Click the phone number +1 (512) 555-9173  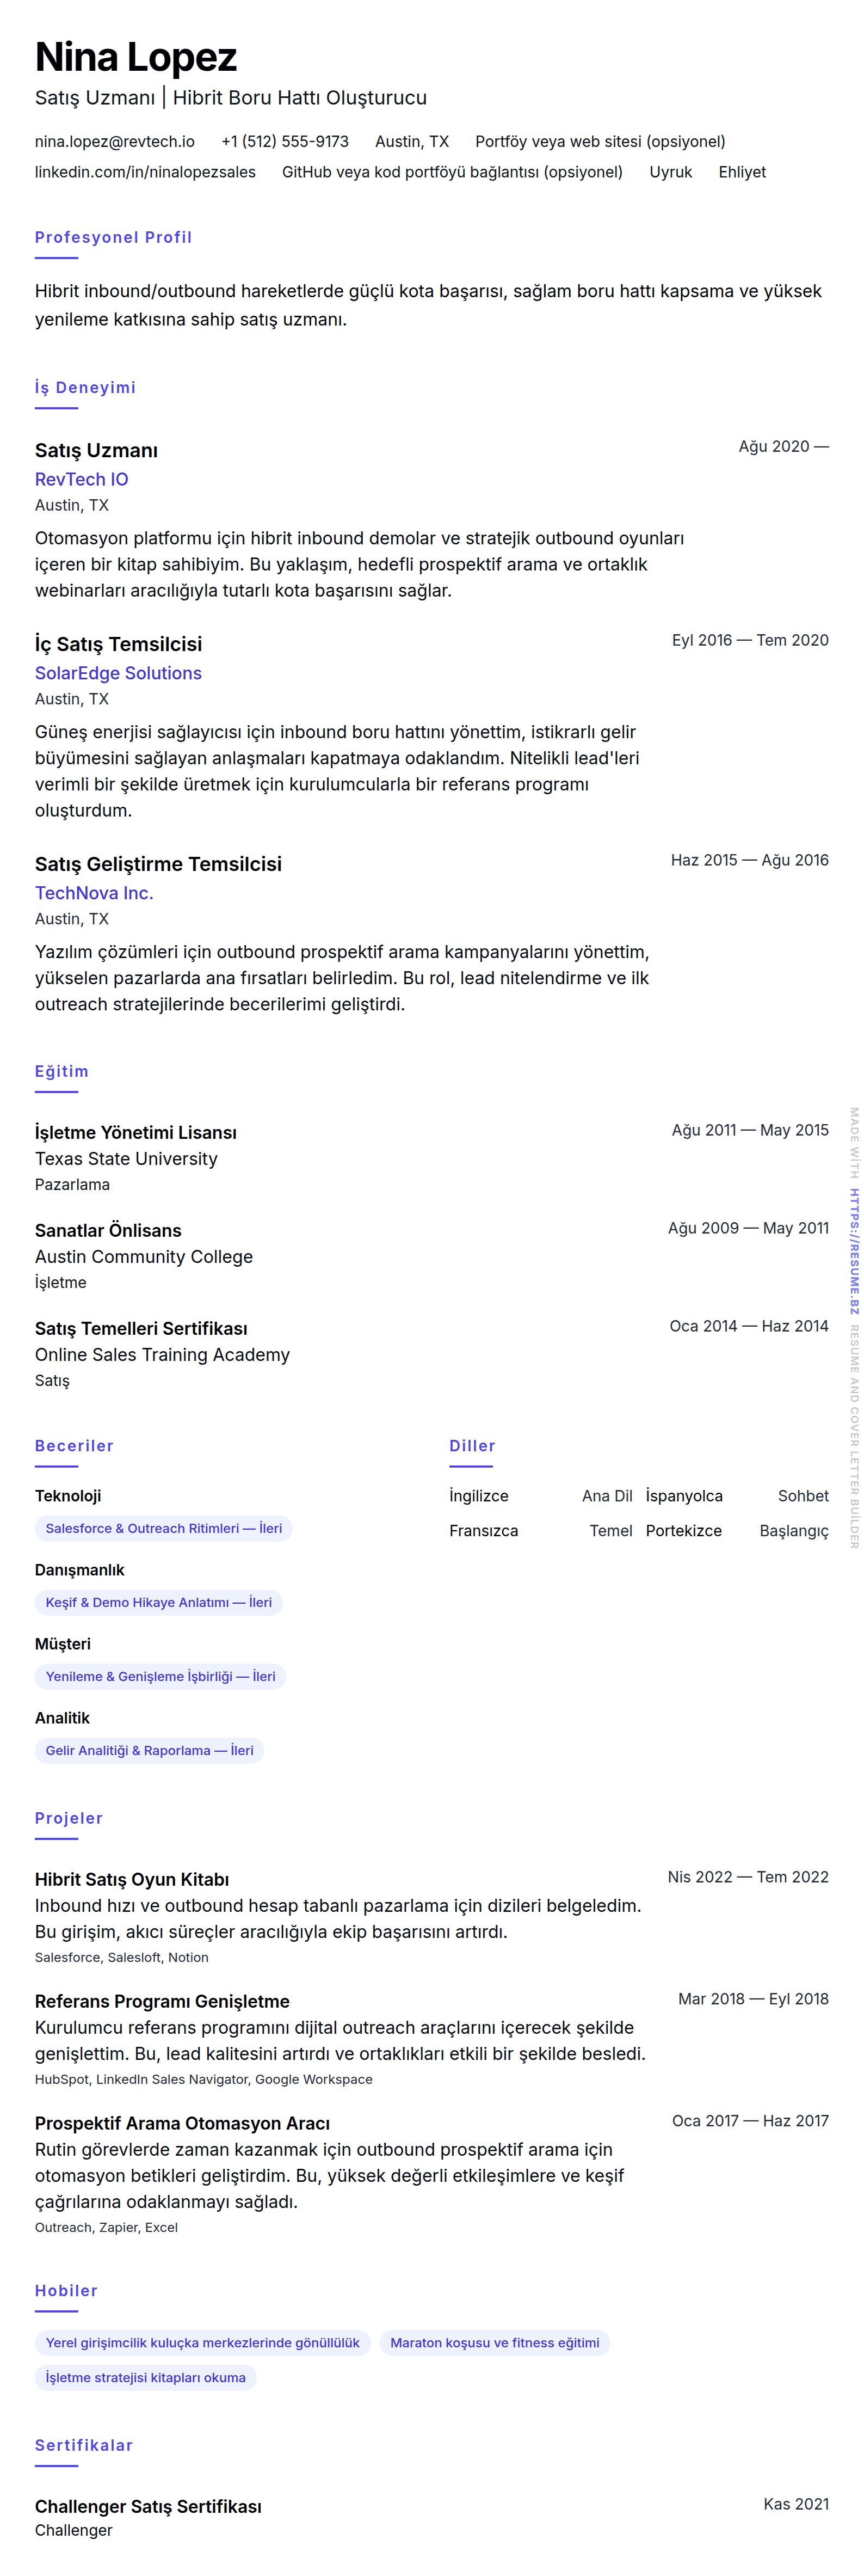click(284, 142)
